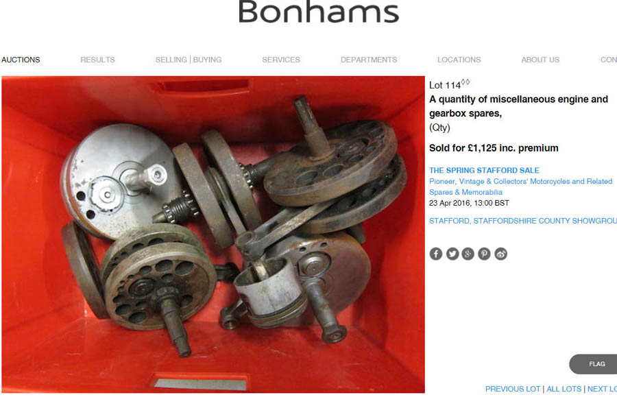
Task: Enlarge the engine spares lot photo
Action: (x=213, y=234)
